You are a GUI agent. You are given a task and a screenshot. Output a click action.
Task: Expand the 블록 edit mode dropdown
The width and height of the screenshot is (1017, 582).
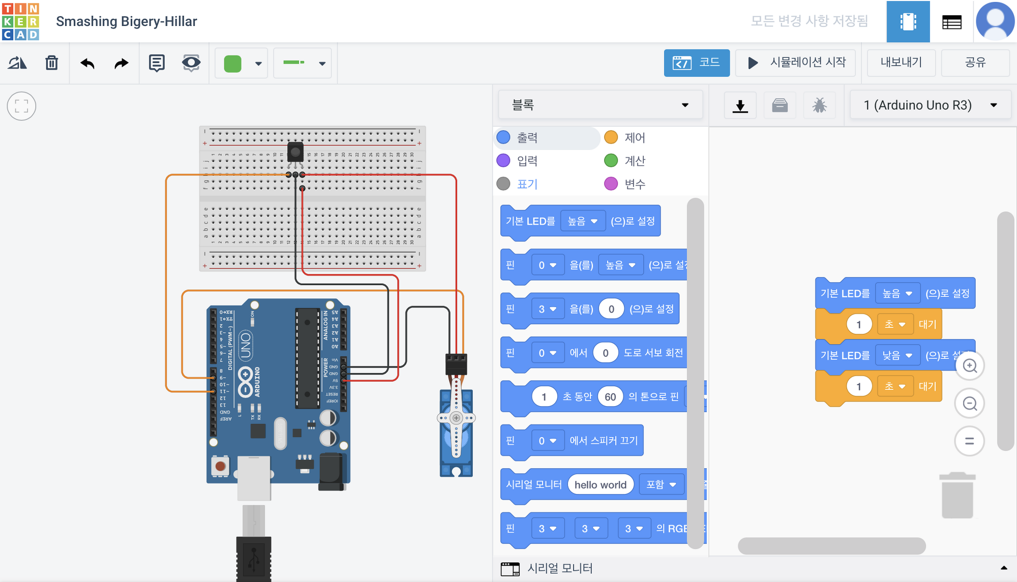(x=600, y=105)
